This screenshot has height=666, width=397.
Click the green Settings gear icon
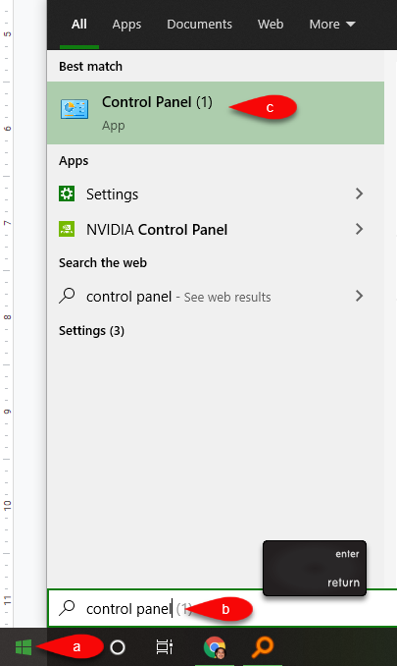[67, 194]
